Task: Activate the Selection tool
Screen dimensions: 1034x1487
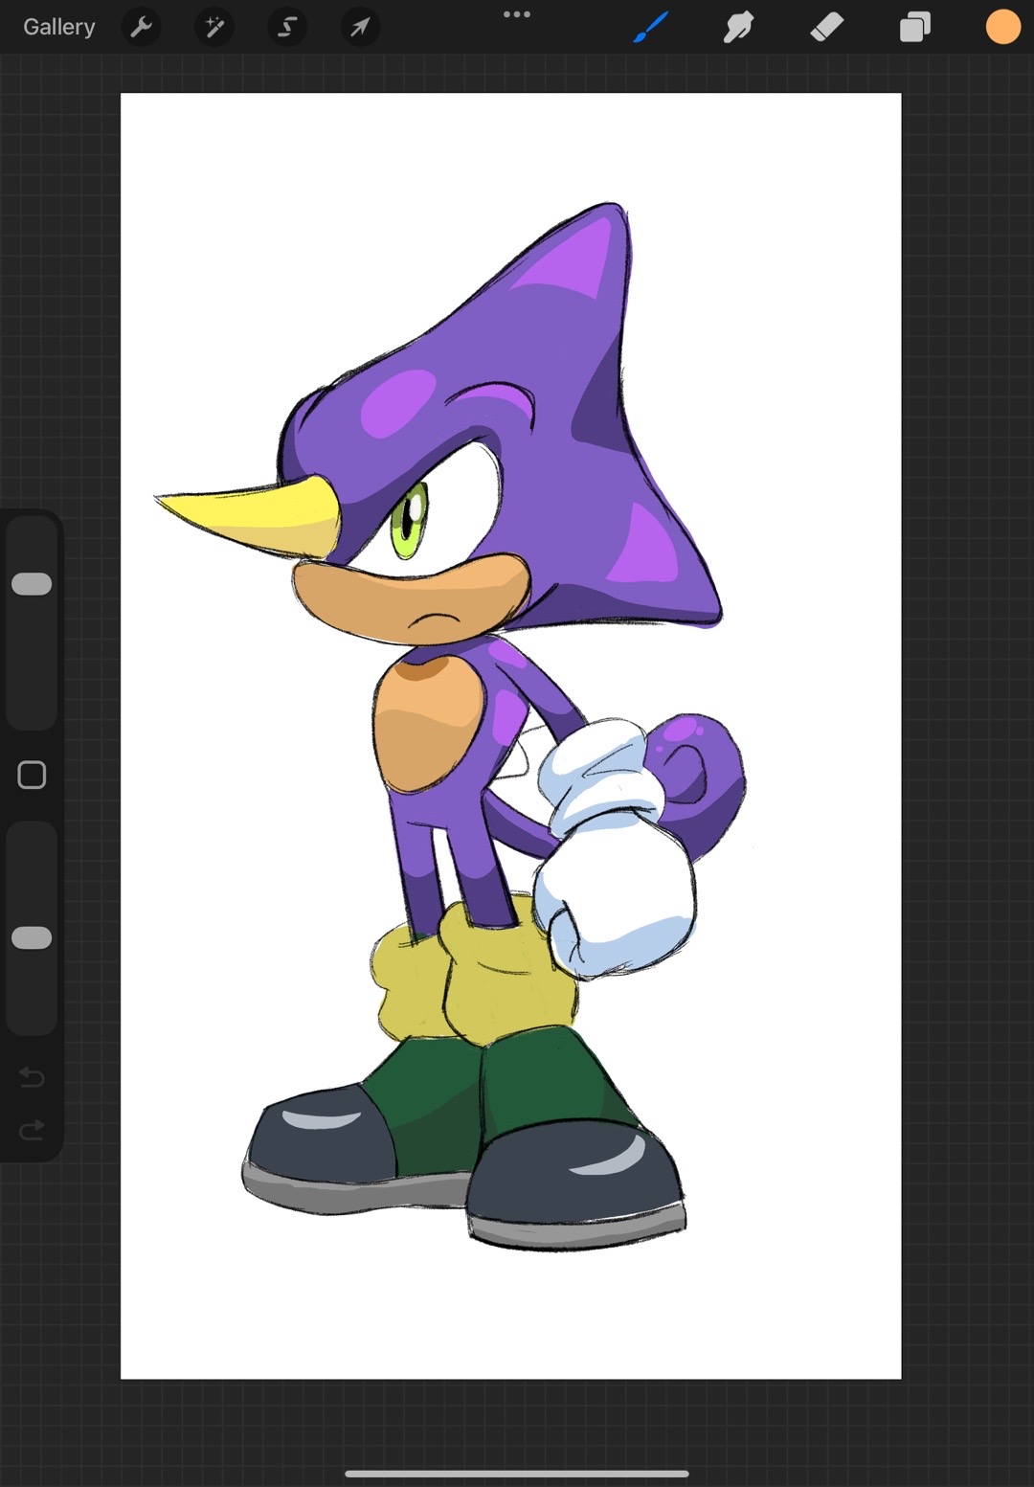Action: pos(286,27)
